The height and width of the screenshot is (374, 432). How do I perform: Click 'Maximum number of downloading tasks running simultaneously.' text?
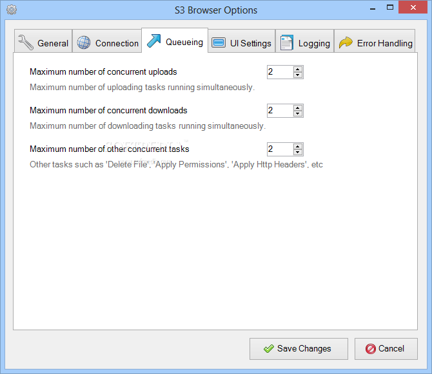(x=148, y=126)
